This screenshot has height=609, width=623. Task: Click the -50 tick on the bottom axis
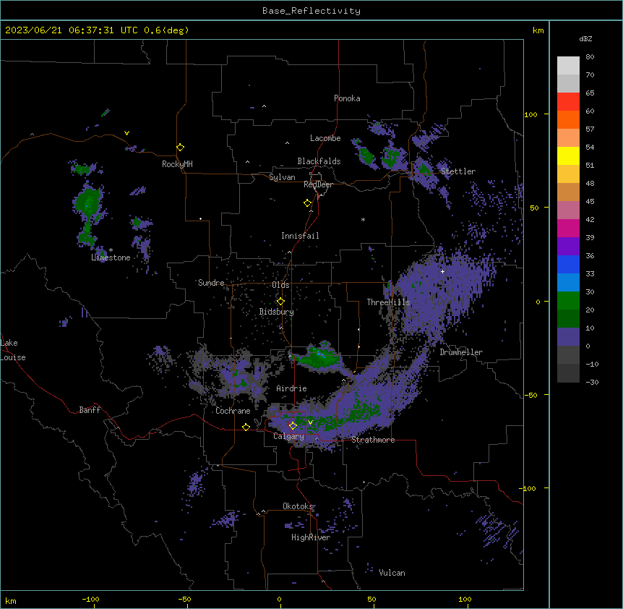(x=184, y=599)
